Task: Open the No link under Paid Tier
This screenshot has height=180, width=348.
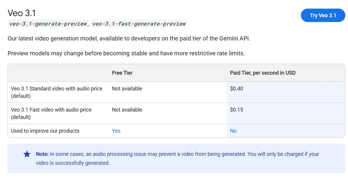Action: (x=233, y=131)
